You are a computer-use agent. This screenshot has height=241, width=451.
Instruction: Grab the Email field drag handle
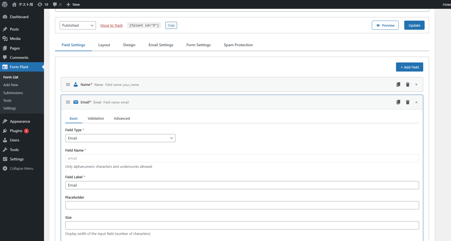tap(68, 102)
